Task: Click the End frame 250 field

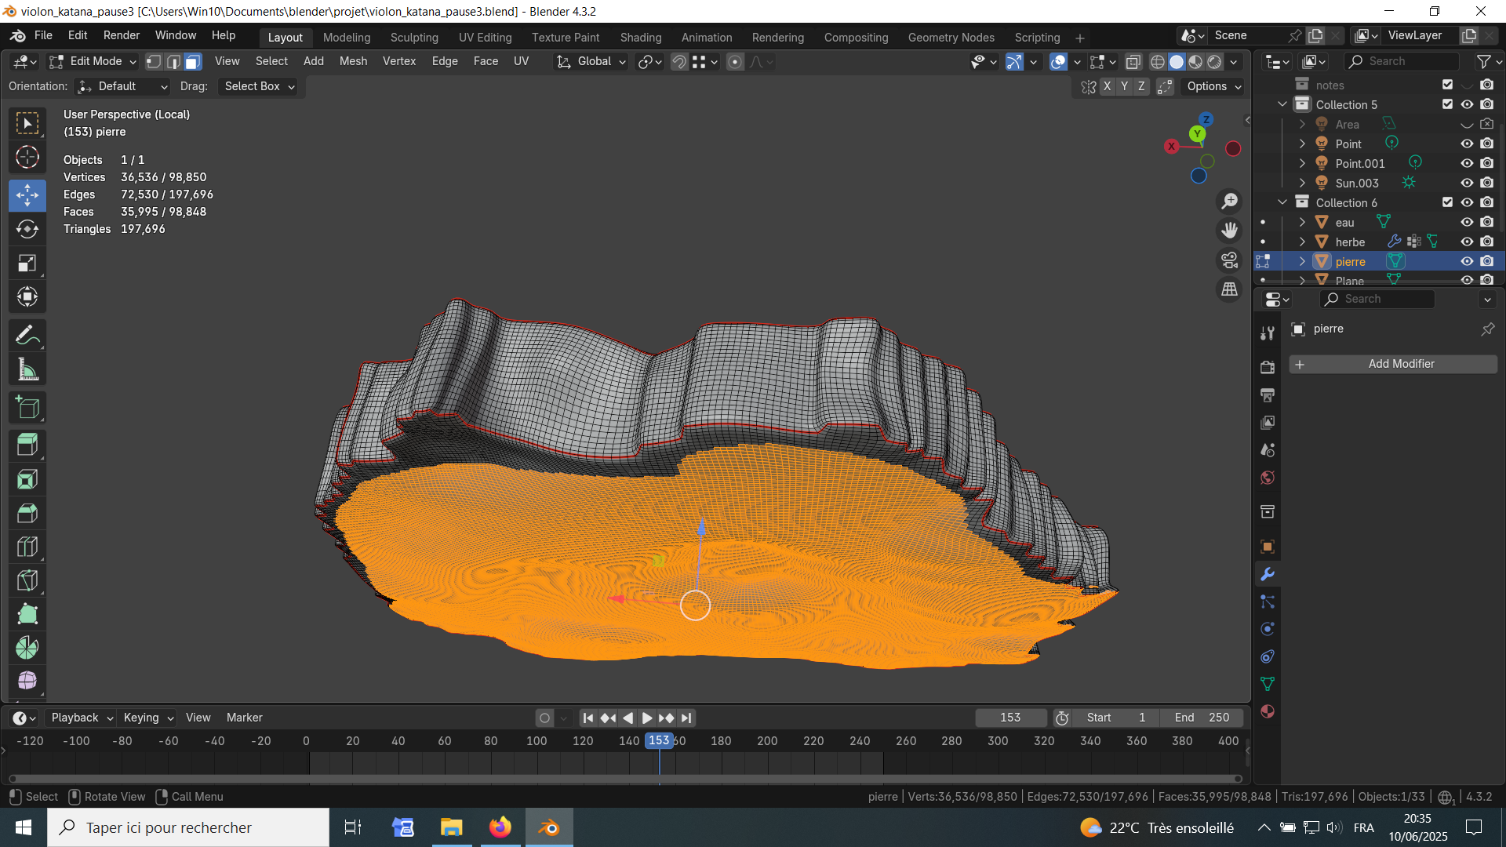Action: [1202, 718]
